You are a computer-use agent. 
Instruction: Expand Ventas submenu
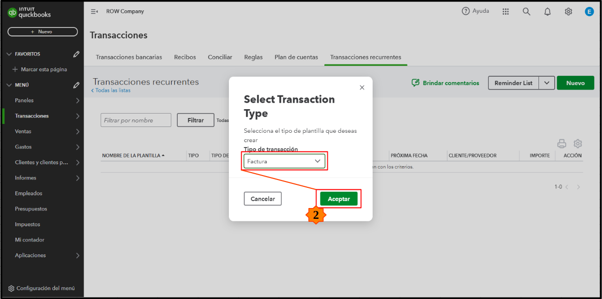(x=77, y=131)
